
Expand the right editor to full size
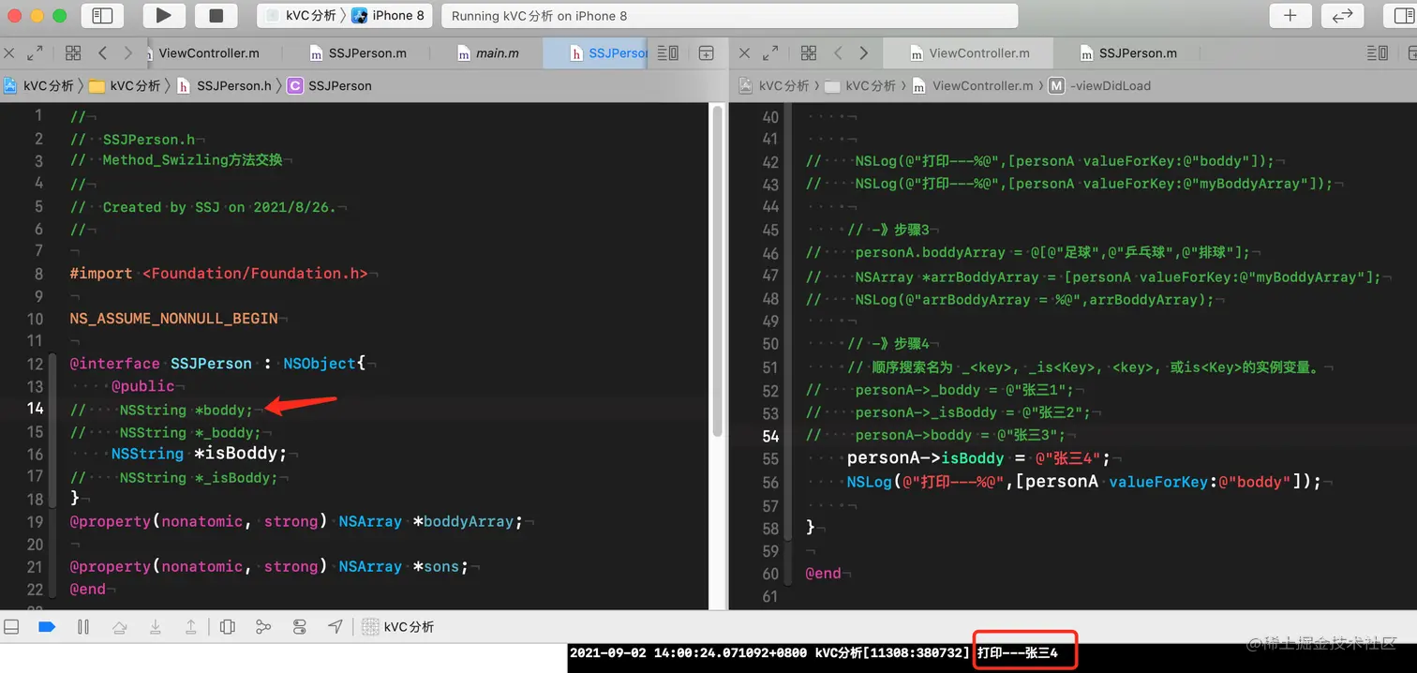pyautogui.click(x=770, y=53)
